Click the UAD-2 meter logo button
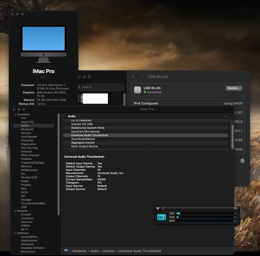This screenshot has width=260, height=256. [162, 217]
